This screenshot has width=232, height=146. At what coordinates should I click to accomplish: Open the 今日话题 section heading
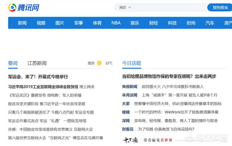tap(132, 63)
